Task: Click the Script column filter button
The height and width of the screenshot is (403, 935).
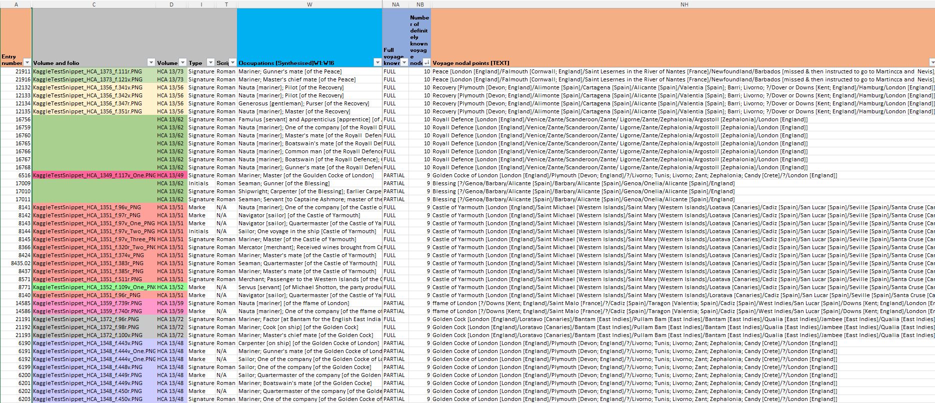Action: pyautogui.click(x=232, y=63)
